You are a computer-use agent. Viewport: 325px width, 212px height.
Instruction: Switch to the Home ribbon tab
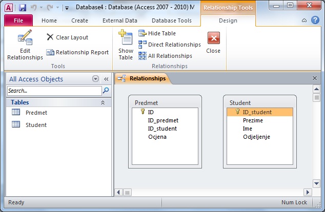49,20
